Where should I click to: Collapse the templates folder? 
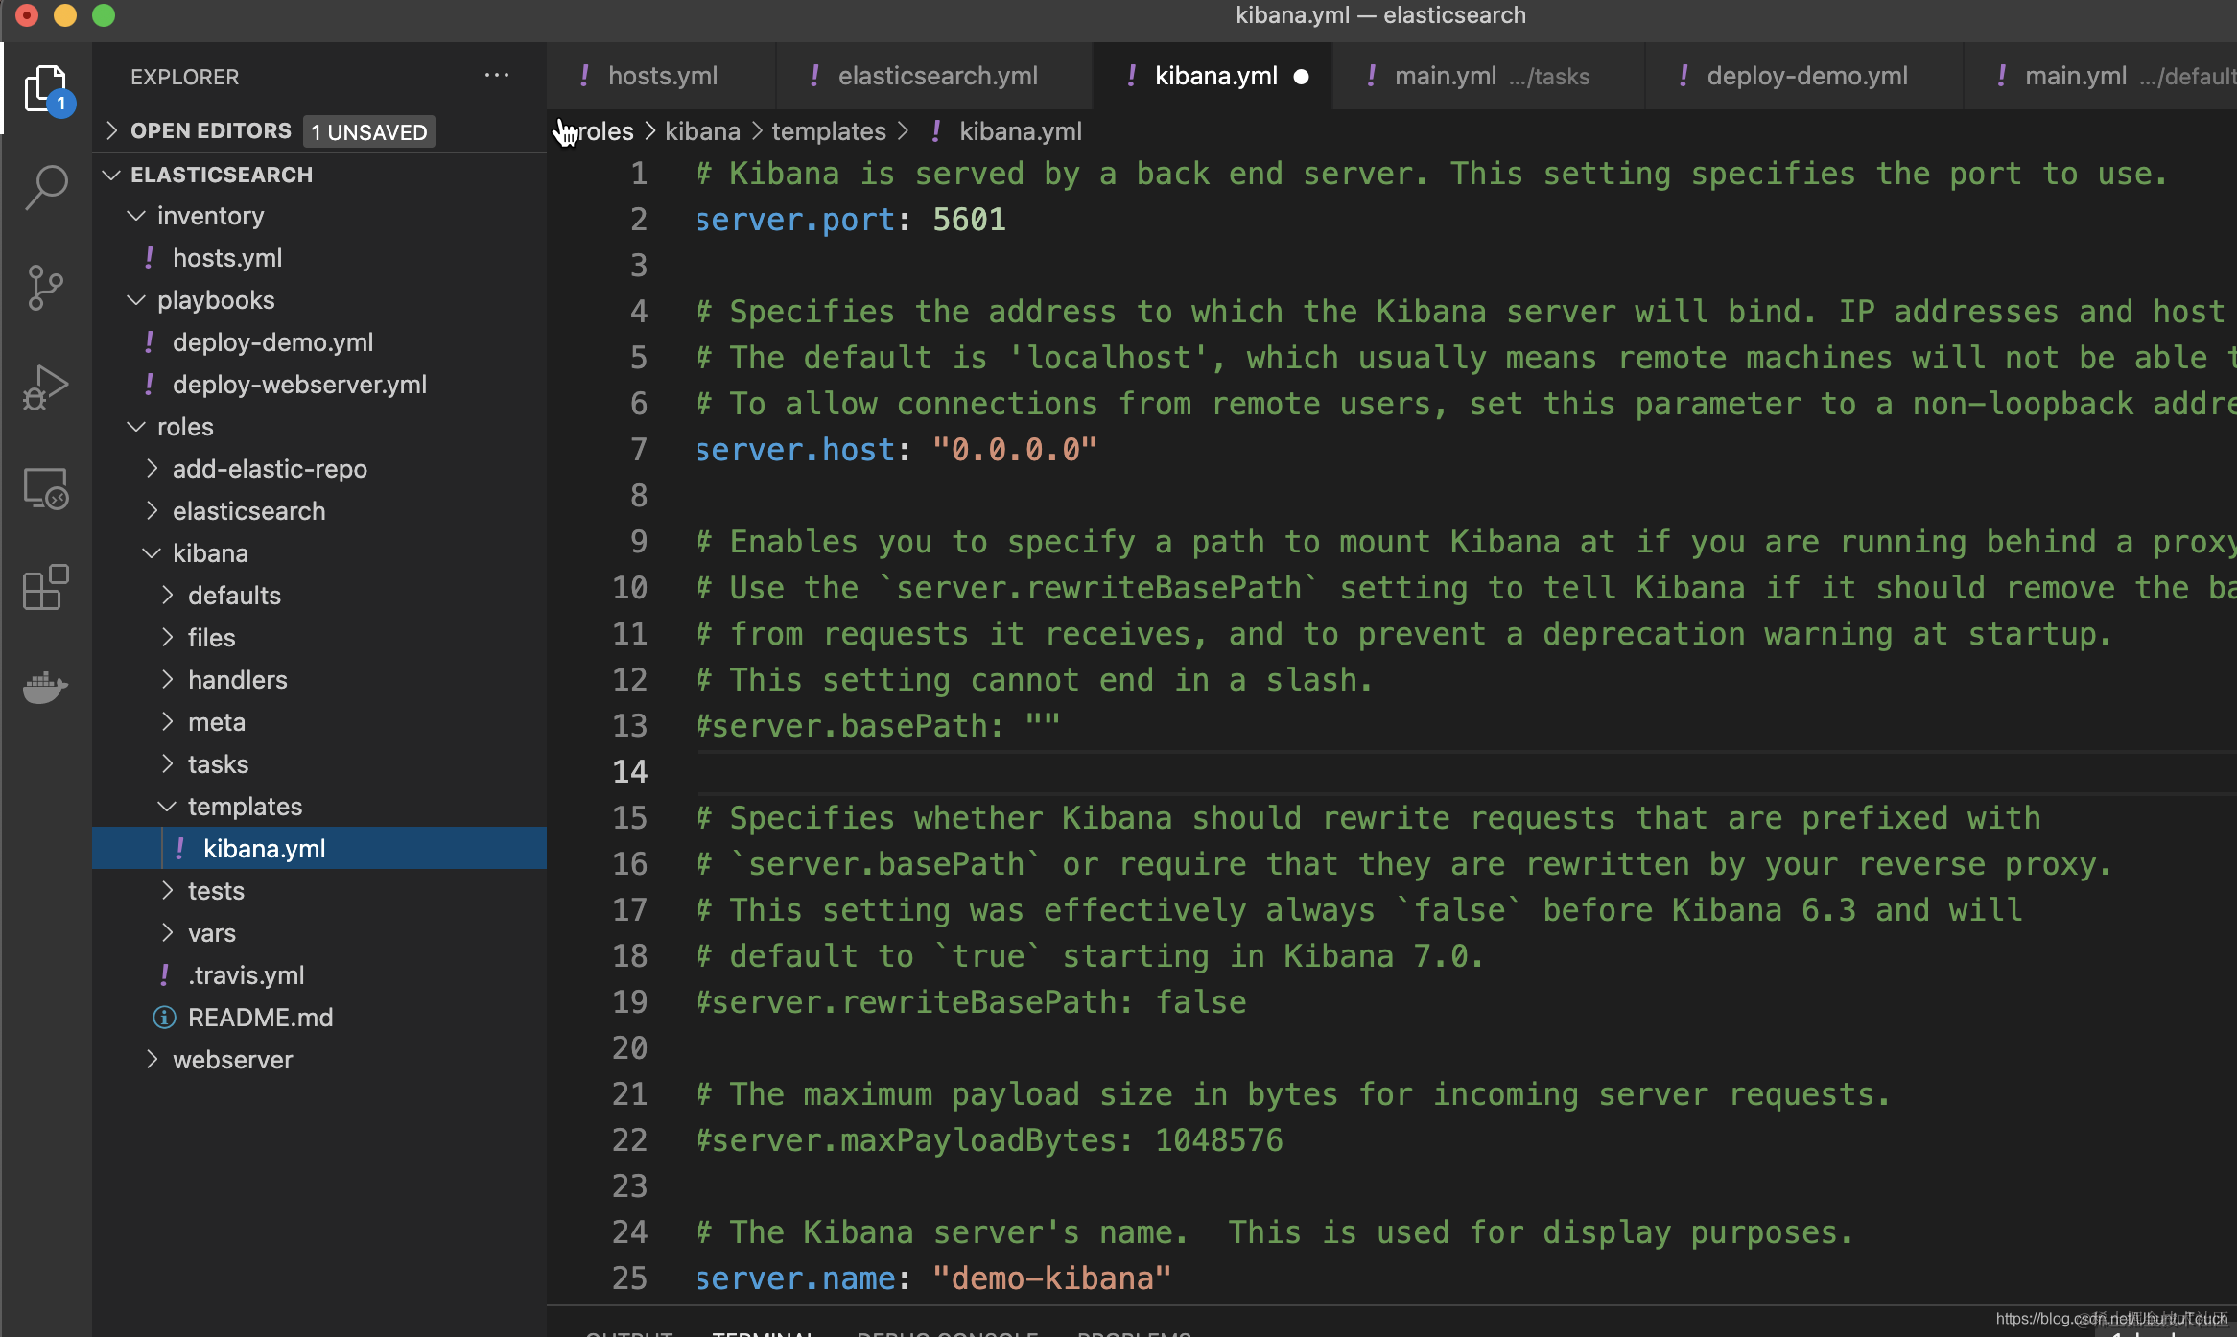(x=244, y=807)
